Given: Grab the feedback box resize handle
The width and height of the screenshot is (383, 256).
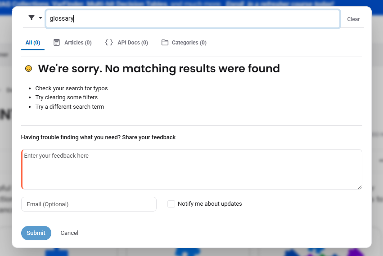Looking at the screenshot, I should pyautogui.click(x=360, y=187).
